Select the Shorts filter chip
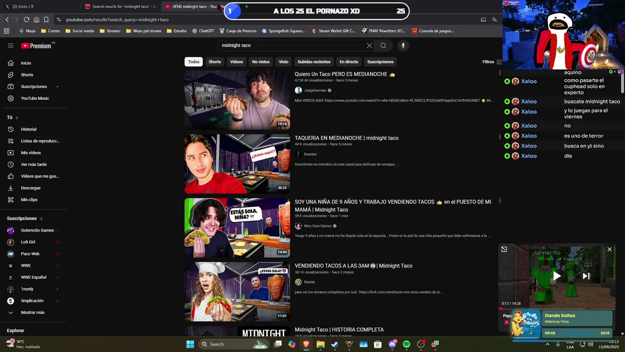625x352 pixels. point(215,62)
